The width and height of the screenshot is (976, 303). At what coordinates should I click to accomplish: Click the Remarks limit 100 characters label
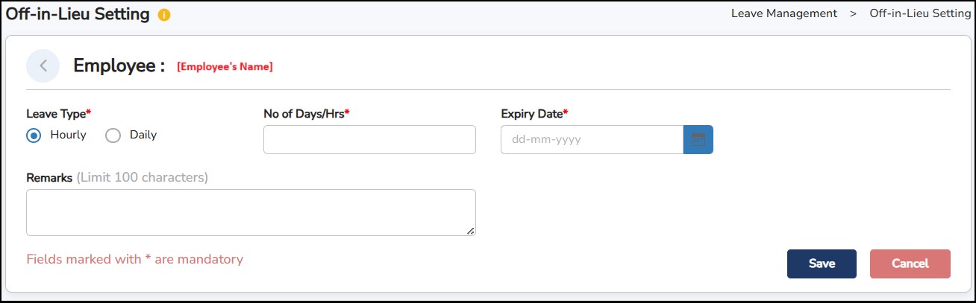point(117,178)
